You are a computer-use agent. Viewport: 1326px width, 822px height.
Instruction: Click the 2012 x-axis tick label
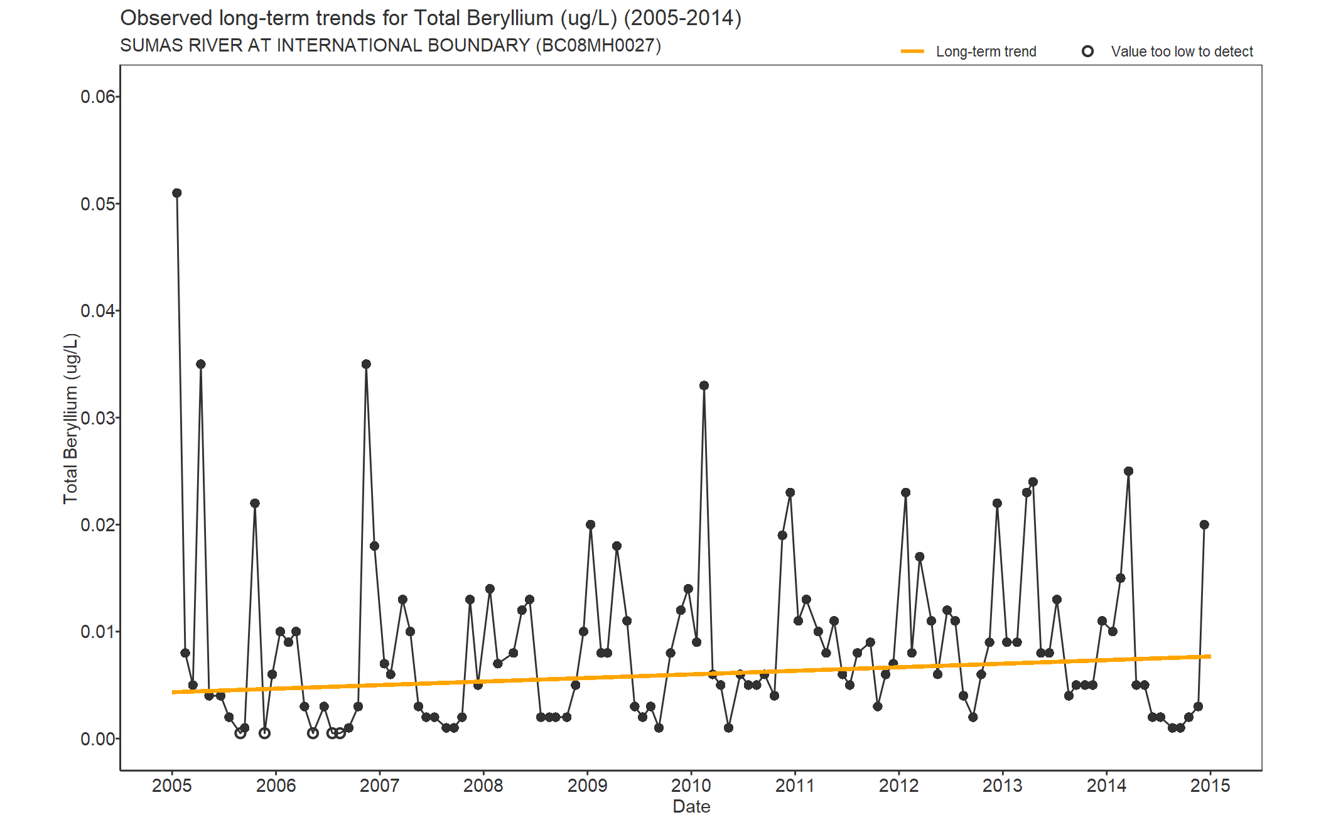pos(898,786)
